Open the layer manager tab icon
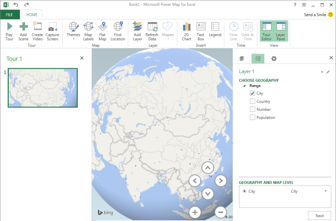Image resolution: width=336 pixels, height=221 pixels. (242, 59)
